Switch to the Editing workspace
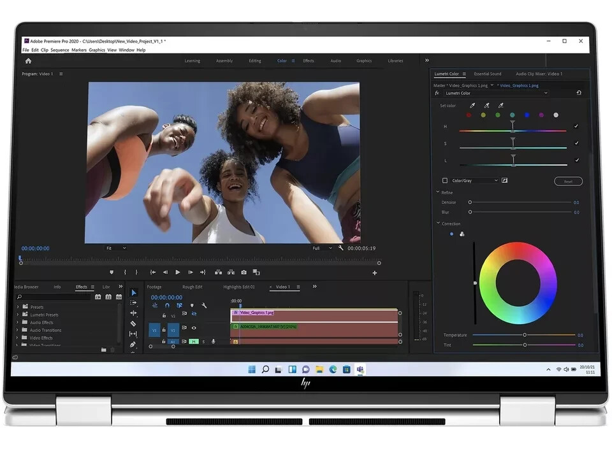 click(x=255, y=61)
